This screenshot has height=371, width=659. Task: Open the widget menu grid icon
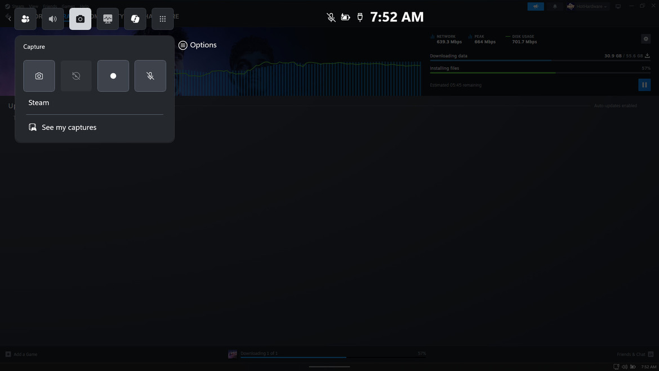[x=162, y=19]
